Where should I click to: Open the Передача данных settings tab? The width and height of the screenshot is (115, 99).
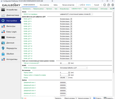tap(38, 9)
